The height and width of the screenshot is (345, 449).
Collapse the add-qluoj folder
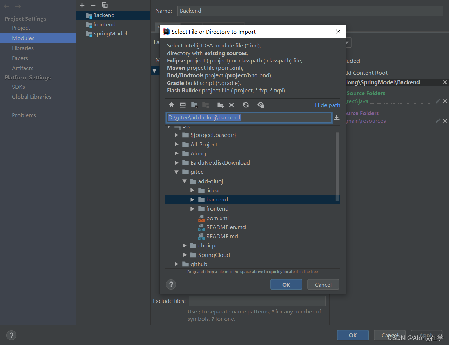tap(185, 181)
